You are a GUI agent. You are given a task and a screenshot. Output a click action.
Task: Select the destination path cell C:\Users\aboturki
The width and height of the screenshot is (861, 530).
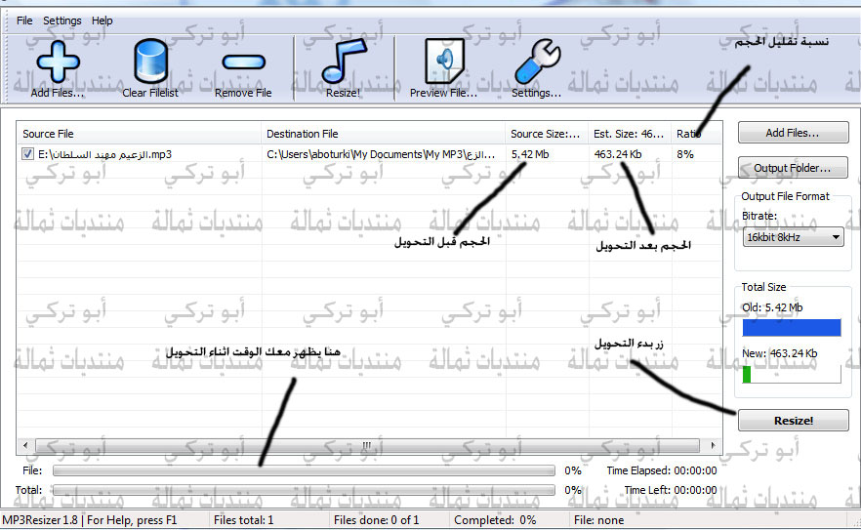tap(381, 154)
